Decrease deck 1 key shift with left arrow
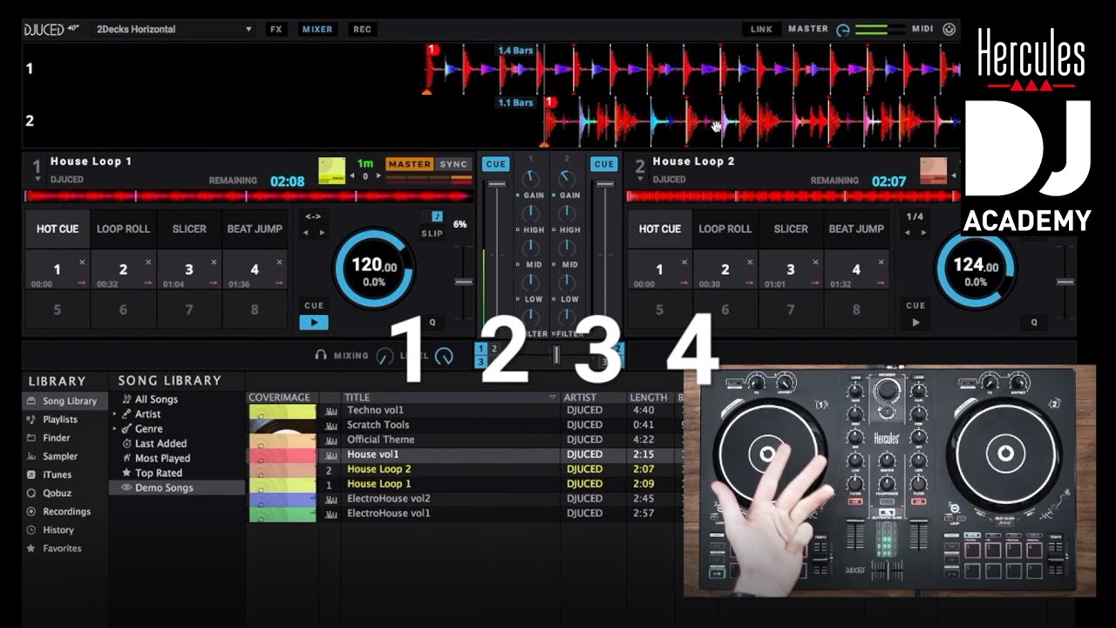The width and height of the screenshot is (1116, 628). click(x=354, y=176)
